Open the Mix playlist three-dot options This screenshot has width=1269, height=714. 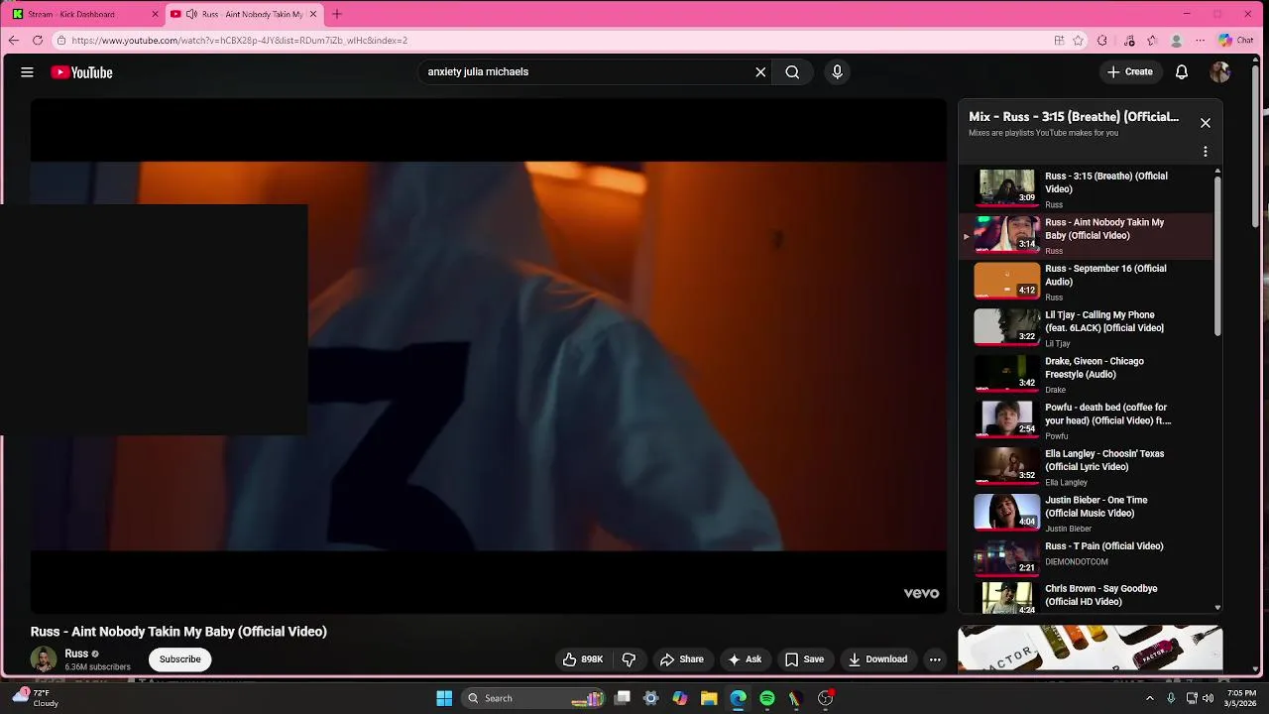coord(1206,152)
